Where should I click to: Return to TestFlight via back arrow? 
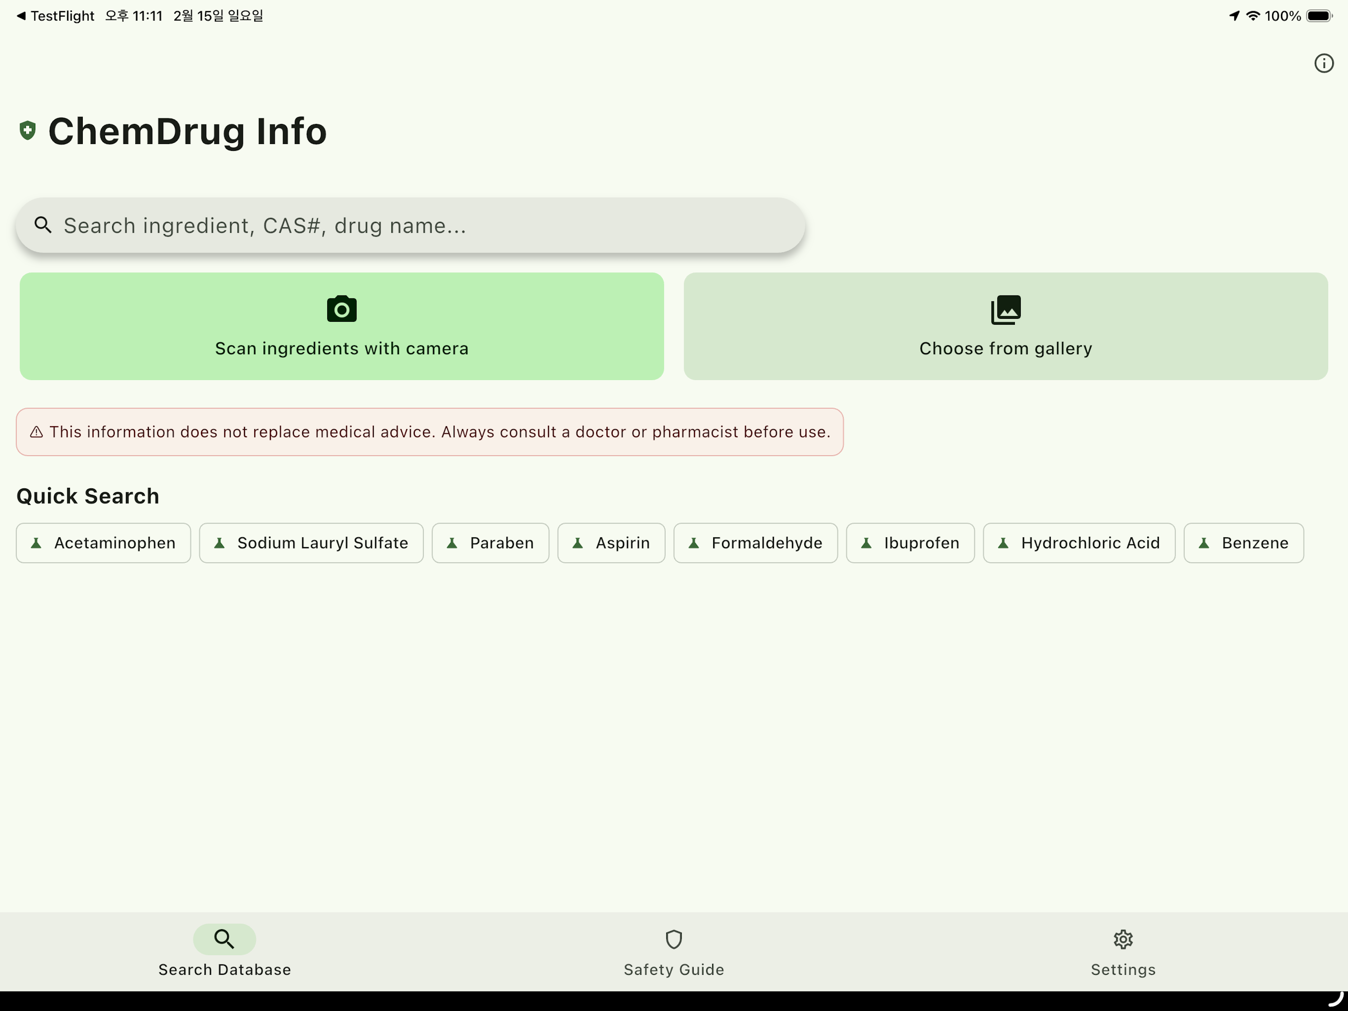click(x=55, y=16)
